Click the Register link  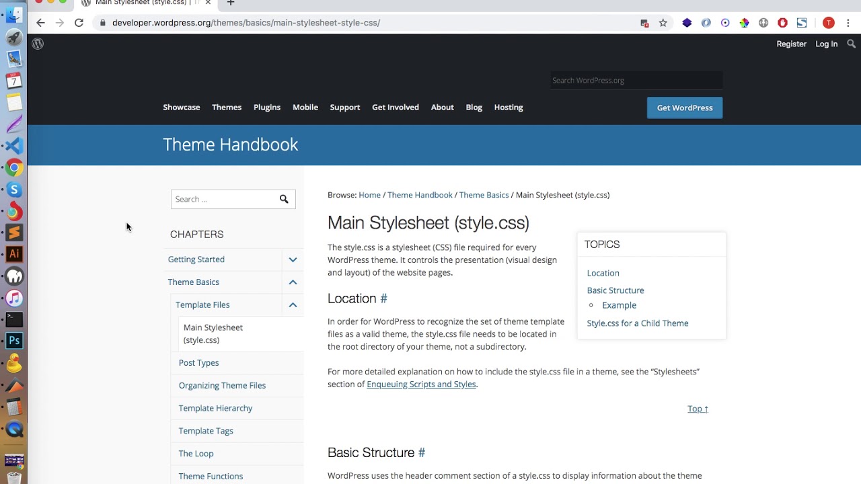(792, 44)
